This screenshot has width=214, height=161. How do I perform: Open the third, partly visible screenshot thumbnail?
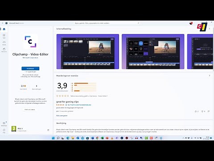[200, 51]
